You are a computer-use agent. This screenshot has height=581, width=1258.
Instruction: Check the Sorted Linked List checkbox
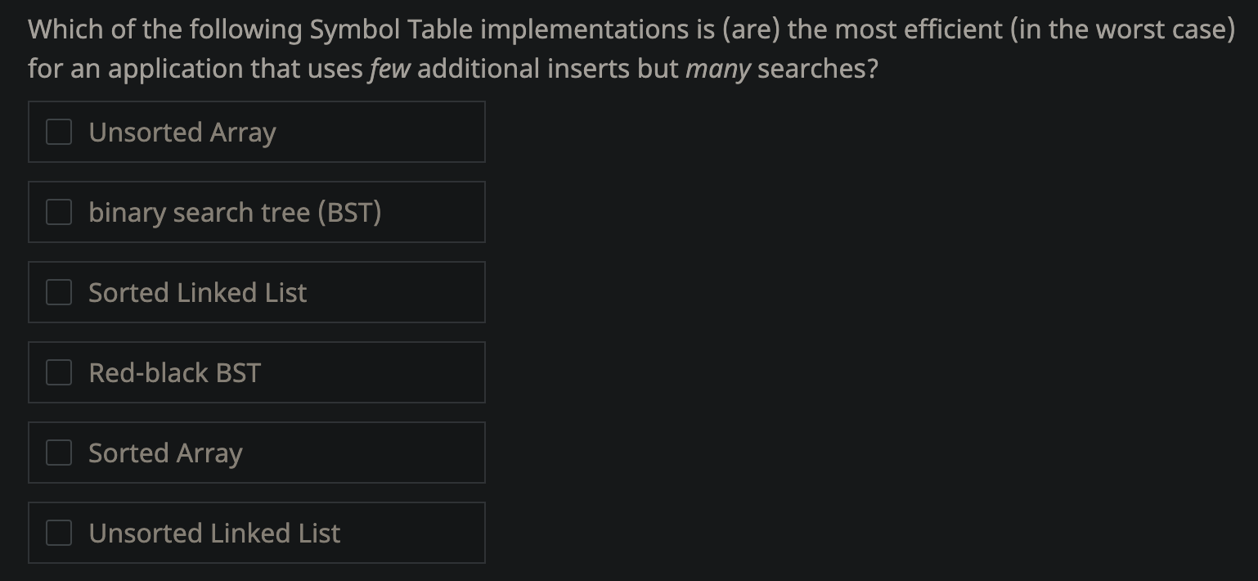point(58,291)
